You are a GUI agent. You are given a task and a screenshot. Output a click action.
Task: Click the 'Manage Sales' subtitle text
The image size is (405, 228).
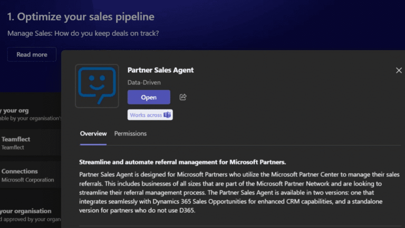[83, 34]
